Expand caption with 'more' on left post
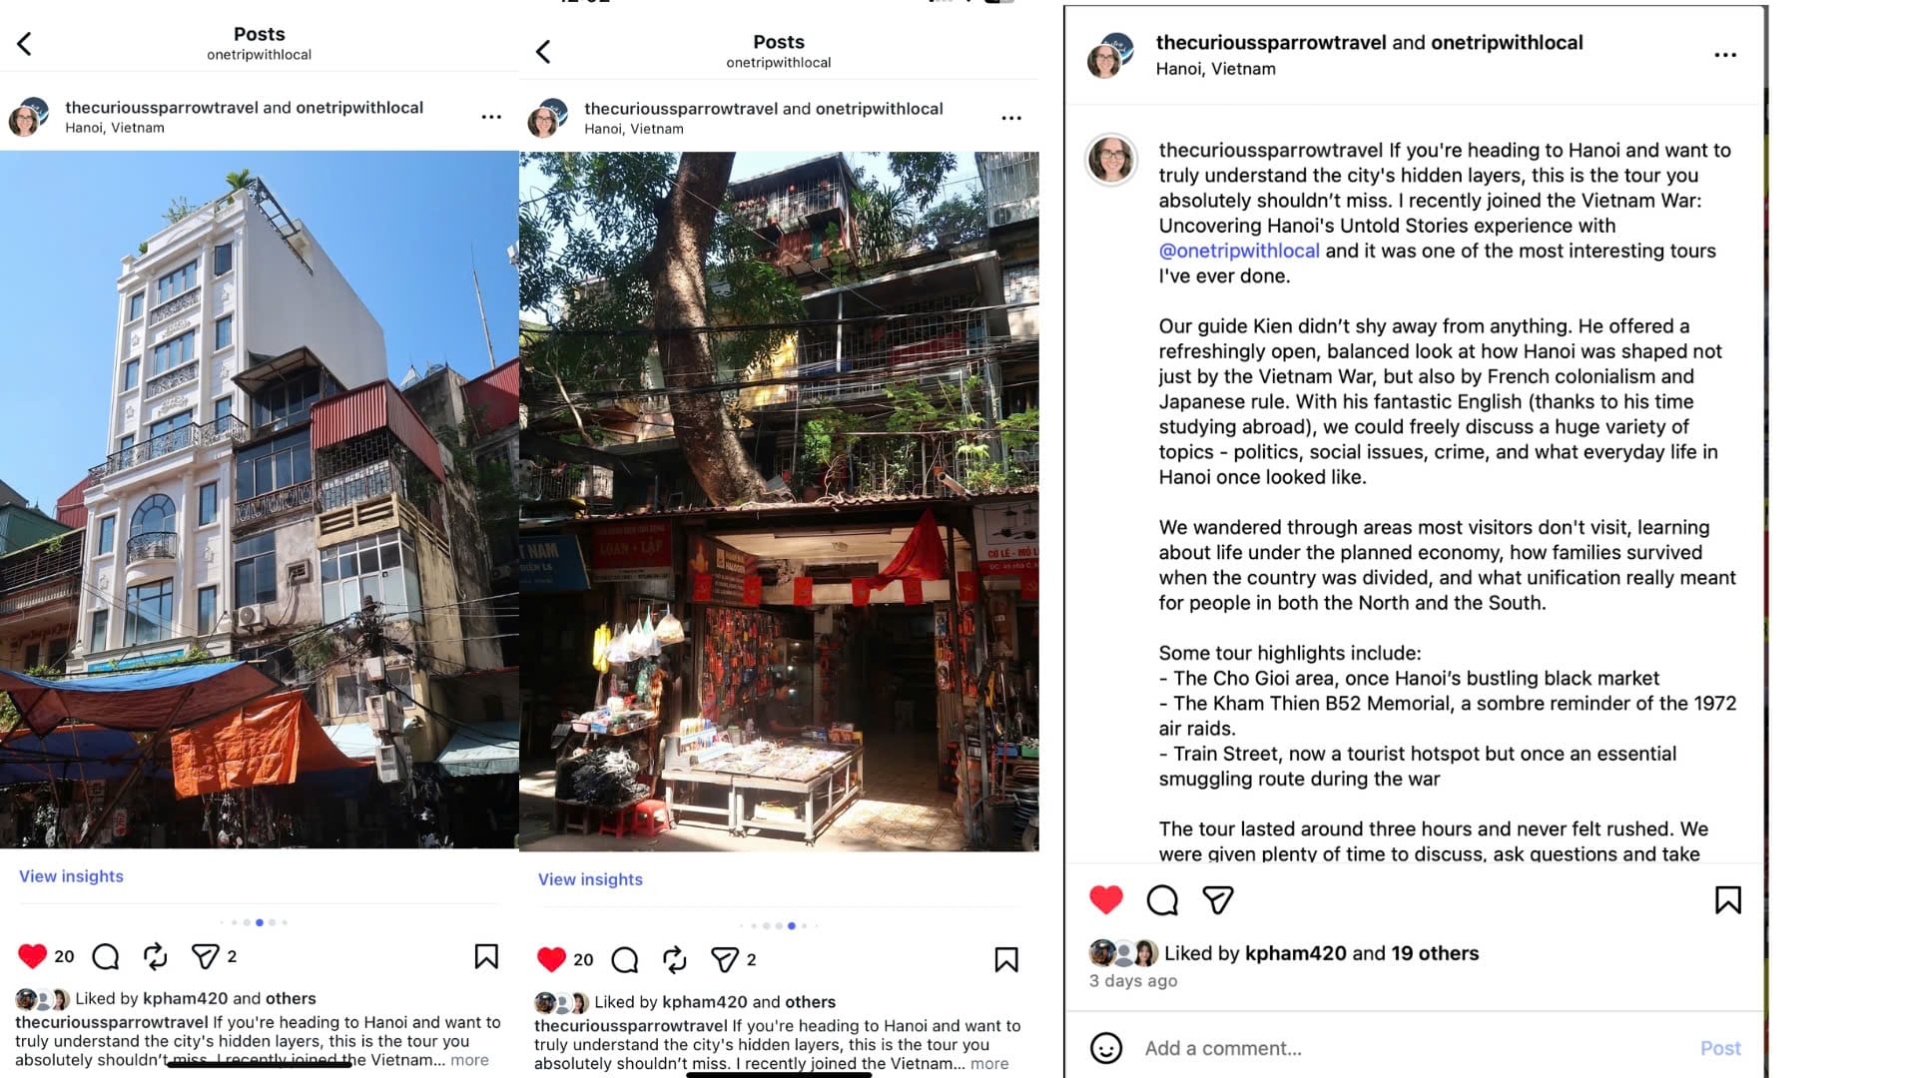The width and height of the screenshot is (1917, 1078). 469,1060
